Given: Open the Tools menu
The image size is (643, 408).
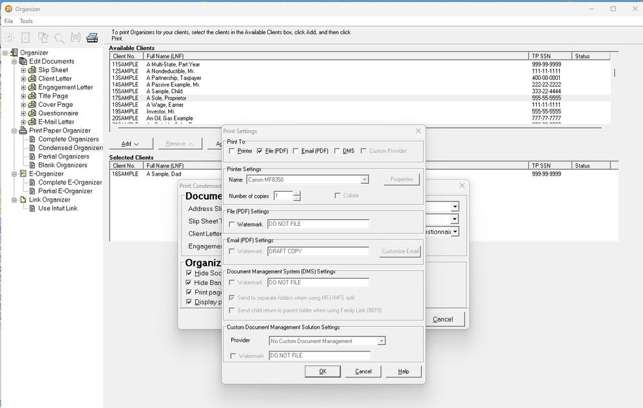Looking at the screenshot, I should click(x=25, y=21).
